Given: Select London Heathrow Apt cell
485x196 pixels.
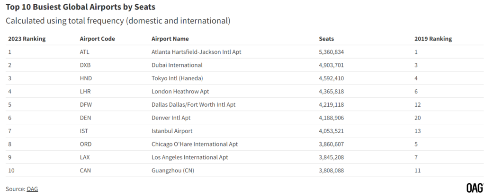Looking at the screenshot, I should pyautogui.click(x=180, y=91).
